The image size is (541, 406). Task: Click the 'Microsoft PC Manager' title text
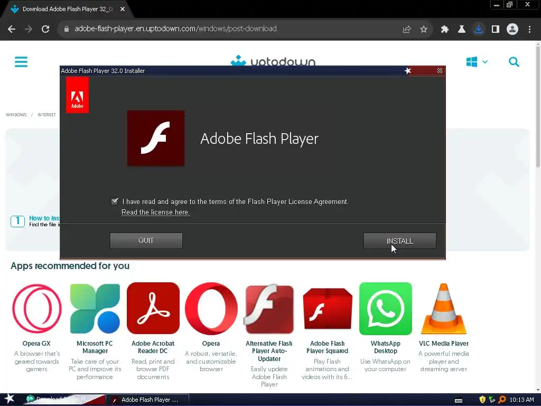[95, 347]
